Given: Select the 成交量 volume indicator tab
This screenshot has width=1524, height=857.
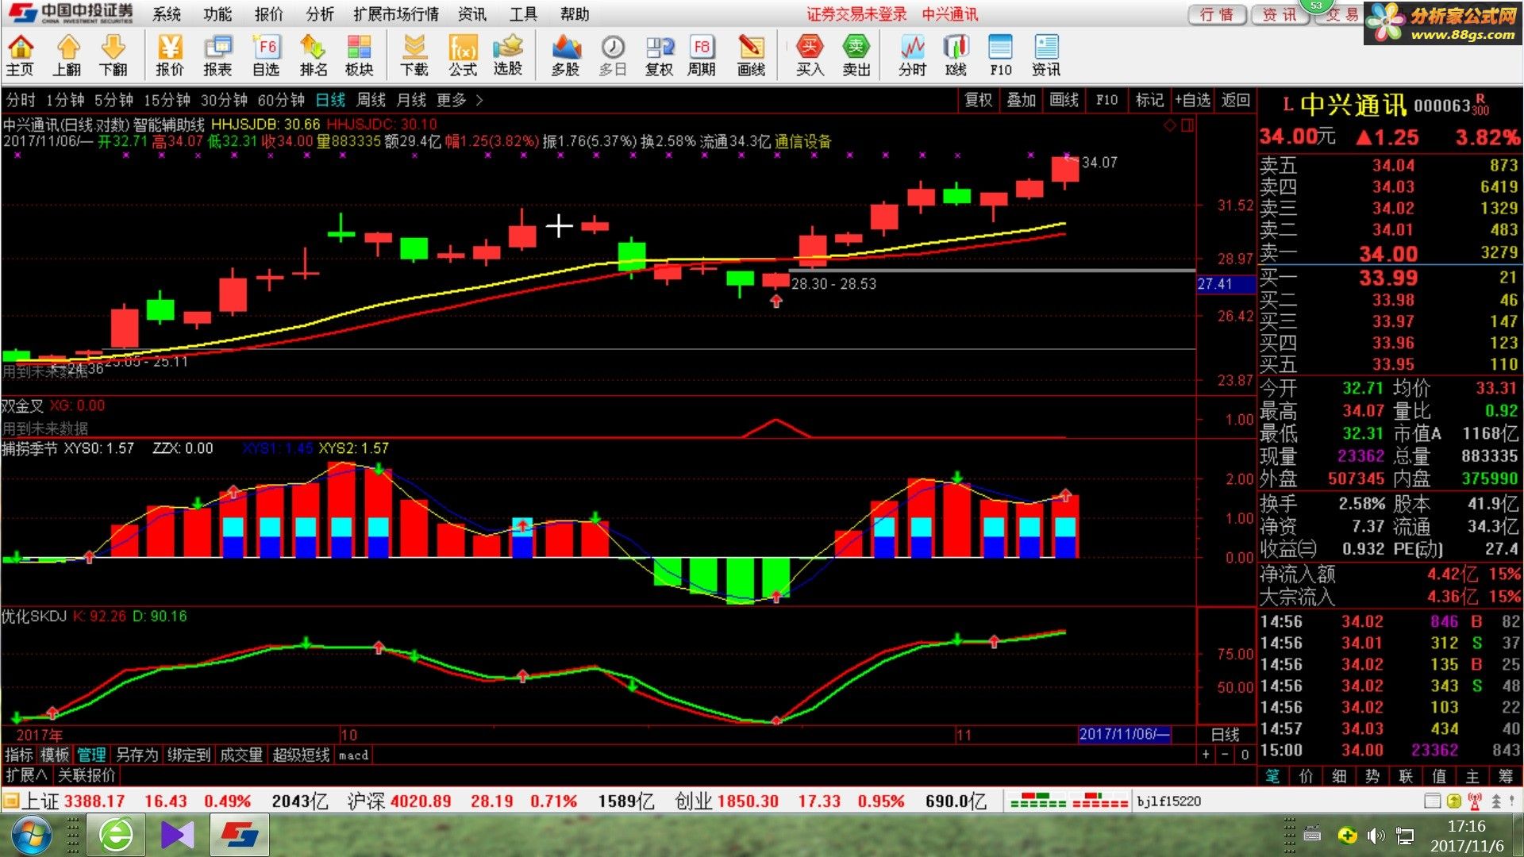Looking at the screenshot, I should [x=241, y=755].
